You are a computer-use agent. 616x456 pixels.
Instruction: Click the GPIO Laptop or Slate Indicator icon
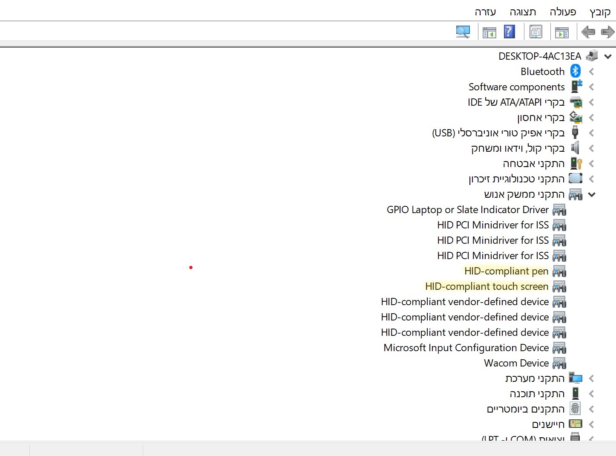click(559, 210)
